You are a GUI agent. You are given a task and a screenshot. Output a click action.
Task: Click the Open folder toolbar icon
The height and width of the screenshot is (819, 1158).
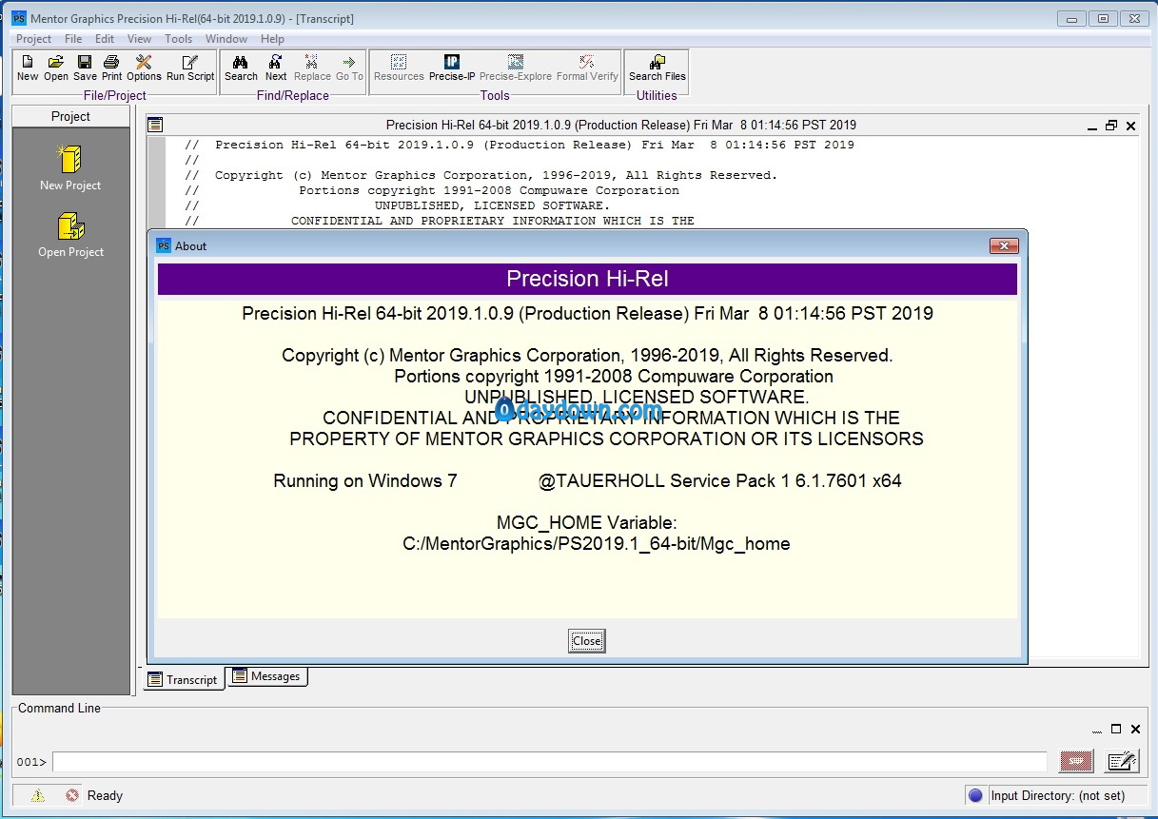coord(56,62)
